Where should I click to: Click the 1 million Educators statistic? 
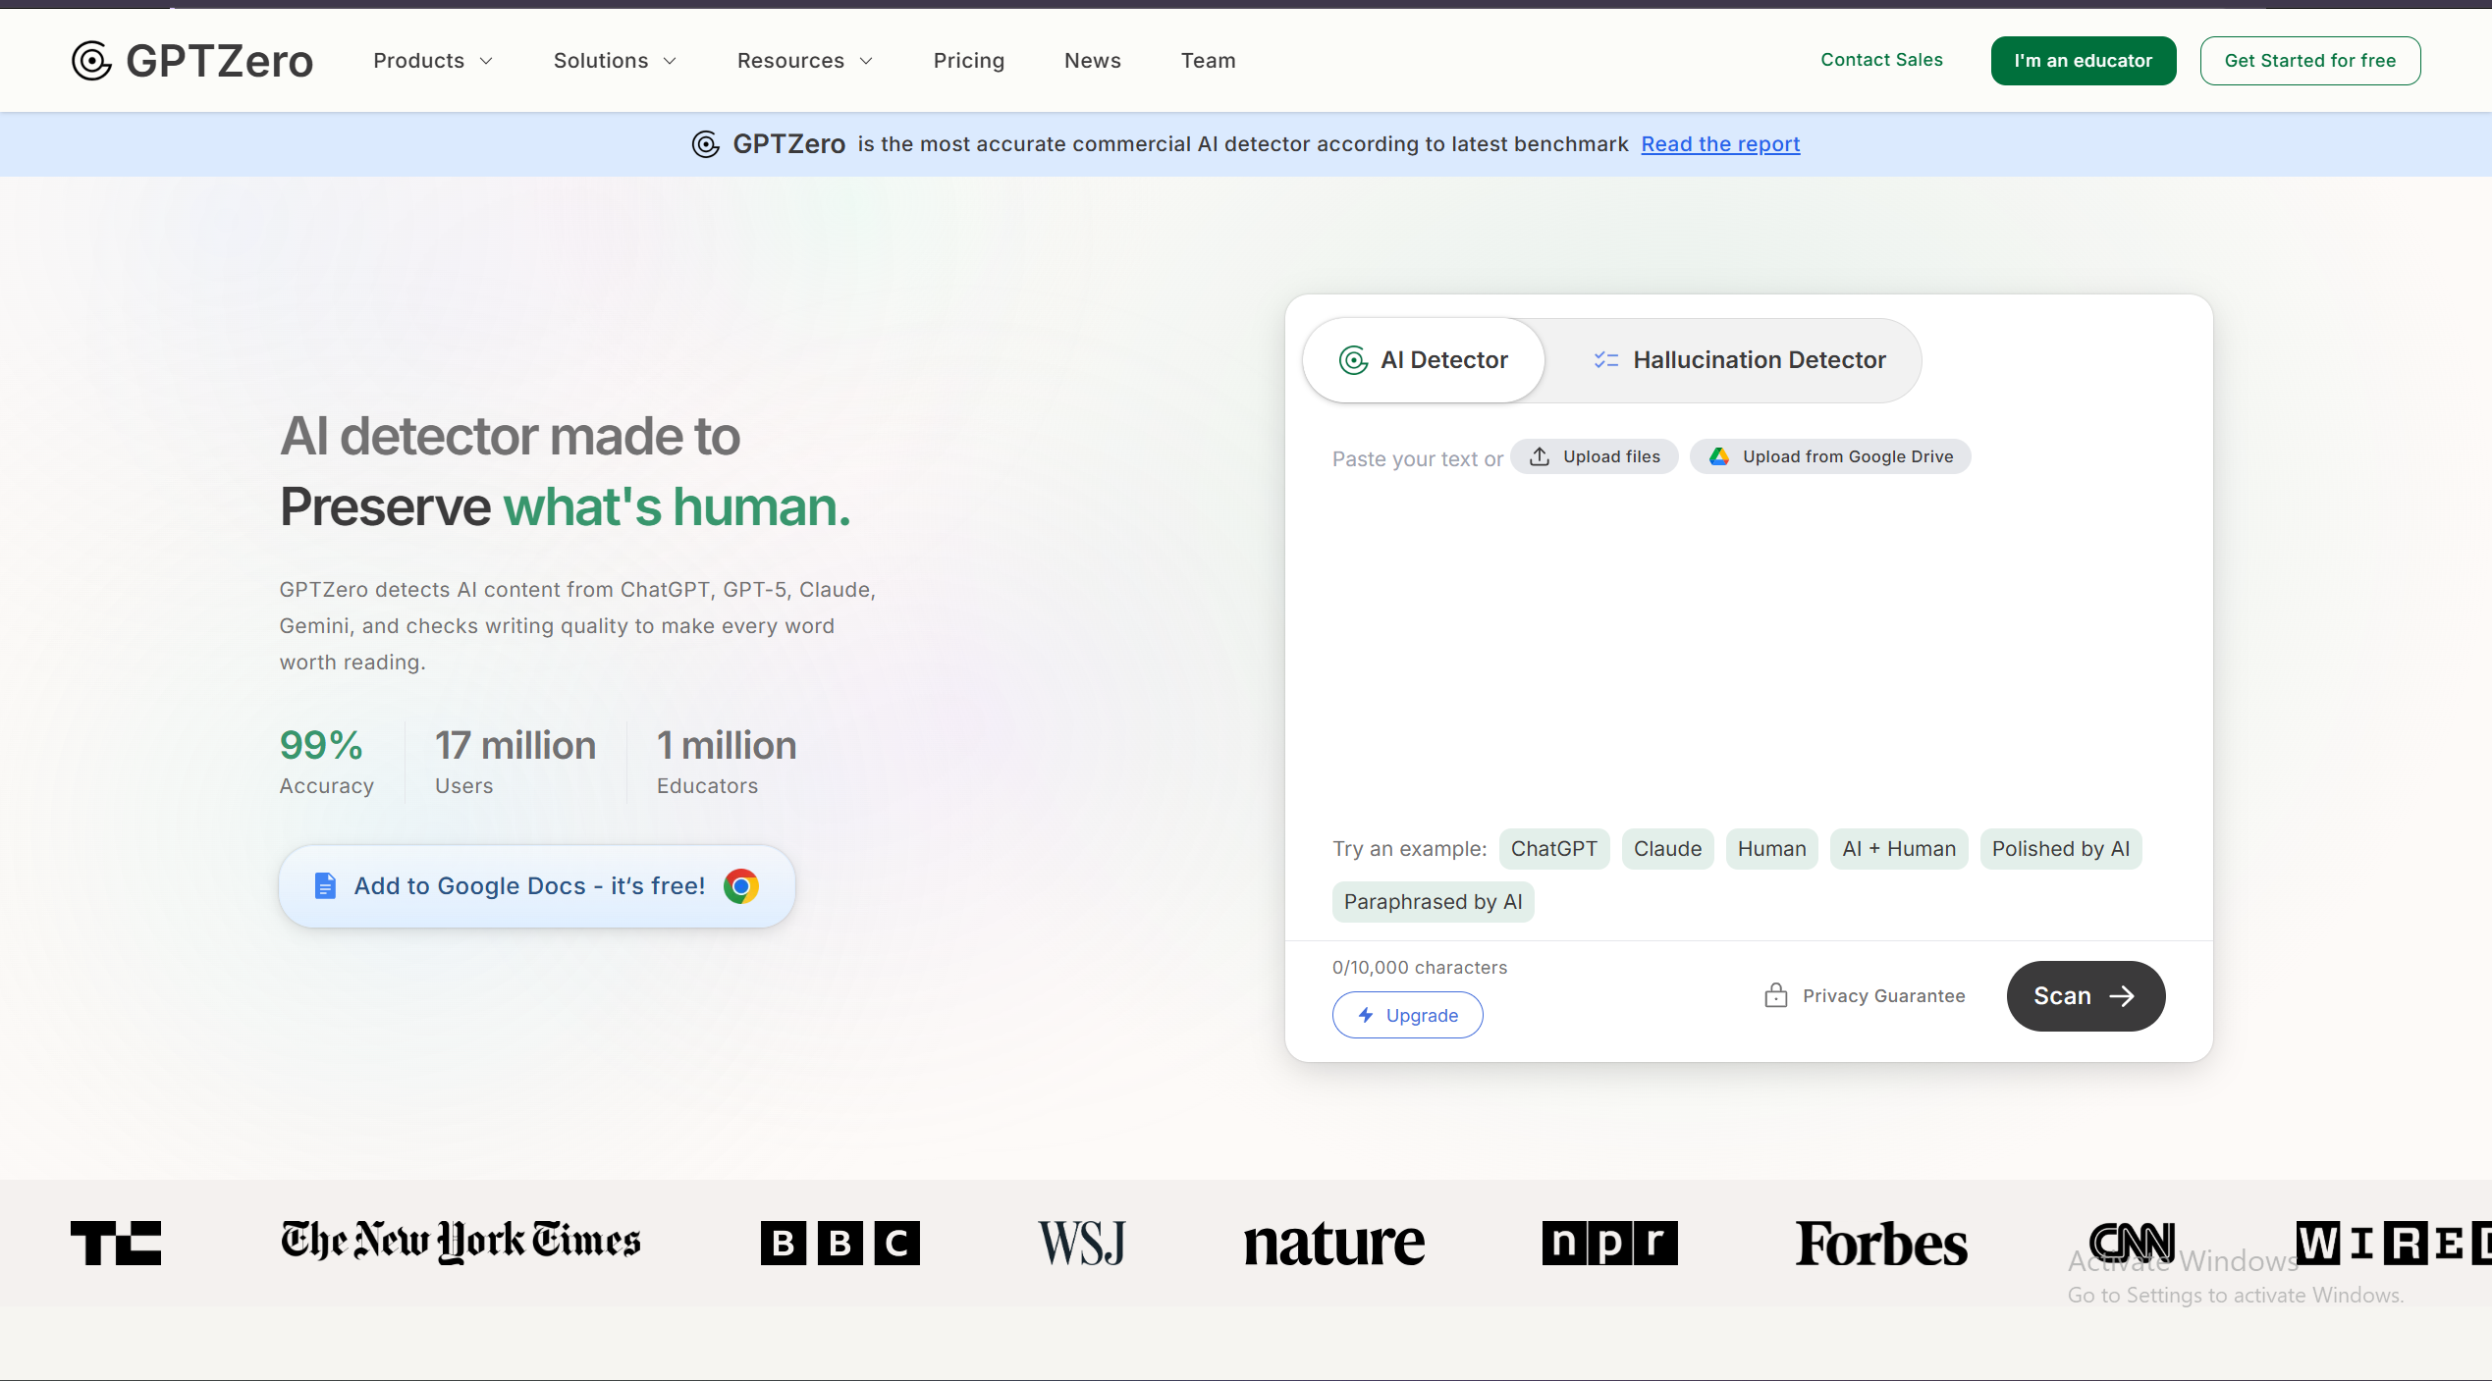click(x=727, y=761)
